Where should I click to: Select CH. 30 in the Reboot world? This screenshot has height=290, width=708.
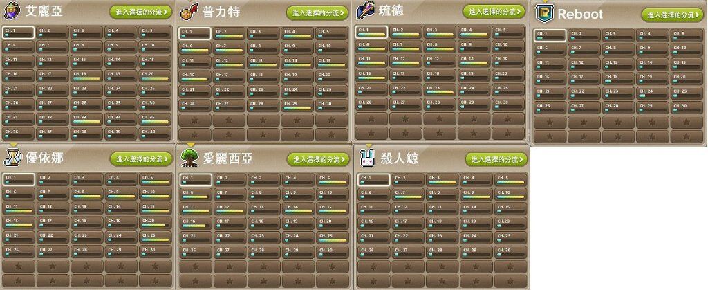tap(687, 107)
